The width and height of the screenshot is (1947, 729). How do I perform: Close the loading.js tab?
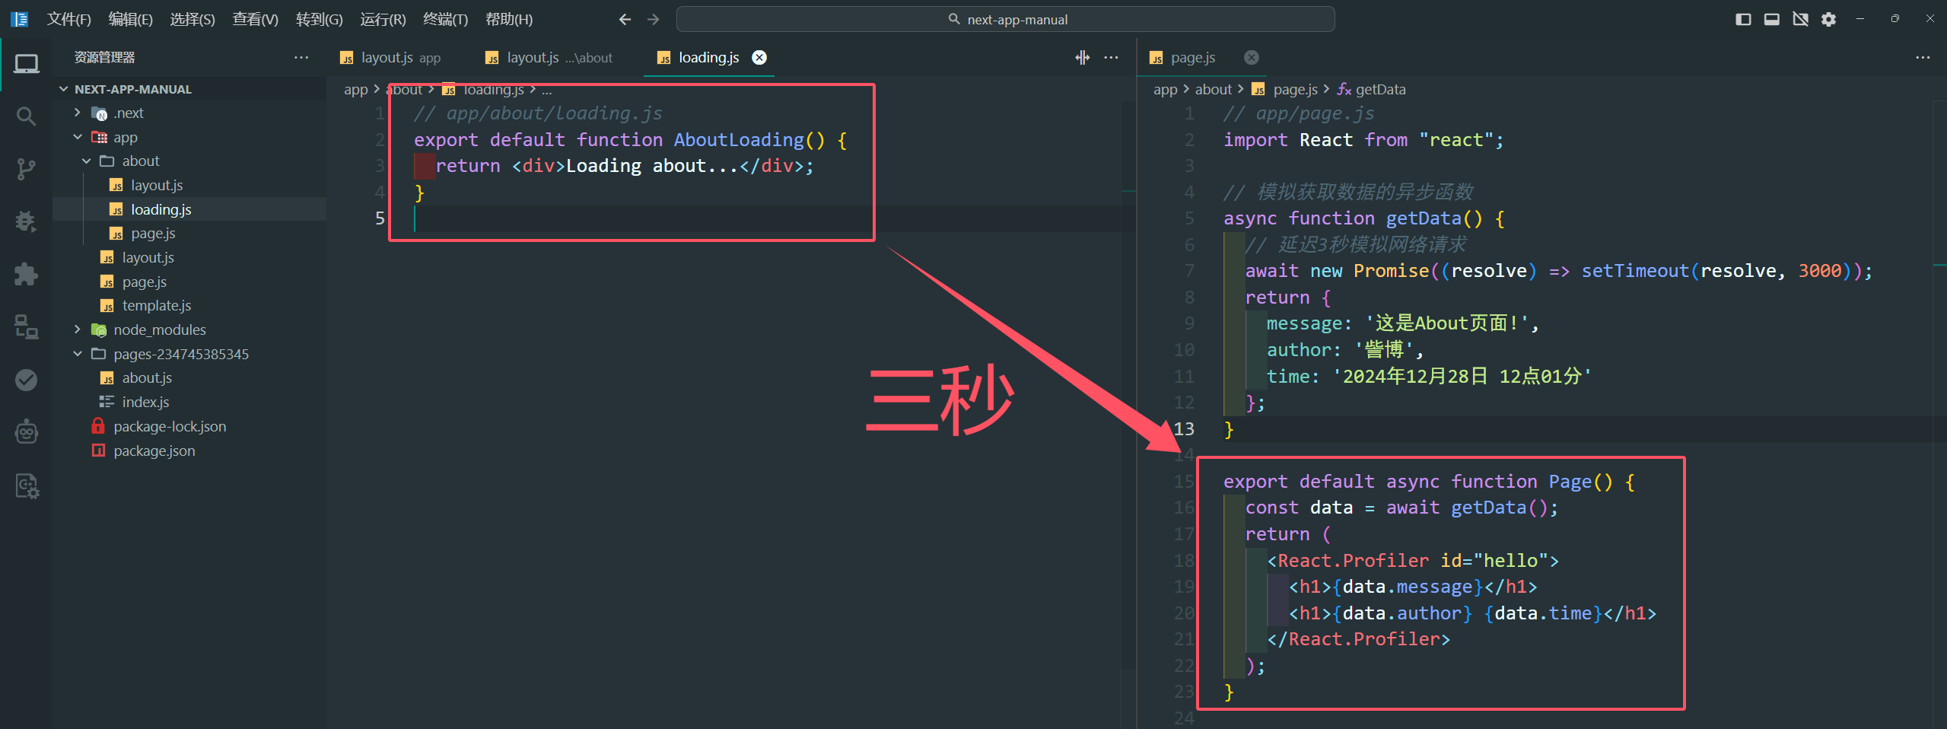point(759,57)
